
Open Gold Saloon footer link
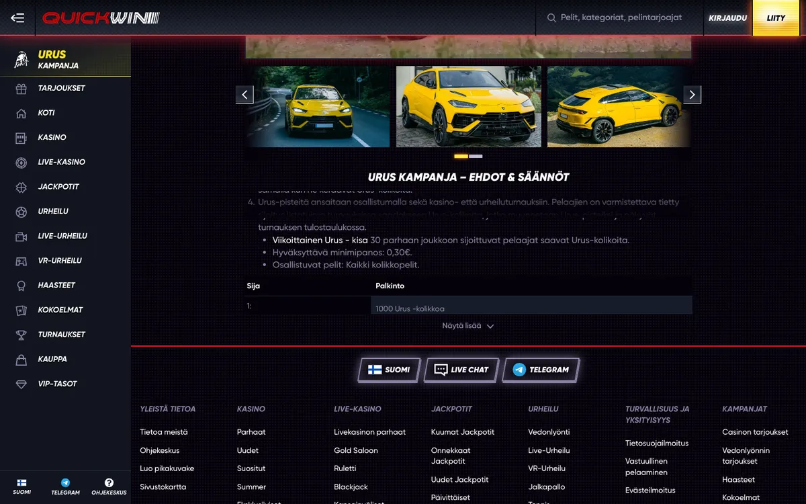[356, 450]
